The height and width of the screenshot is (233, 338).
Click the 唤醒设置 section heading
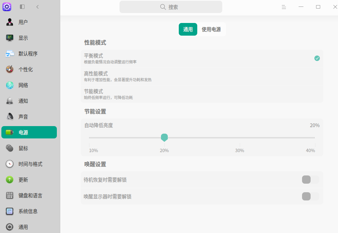95,164
